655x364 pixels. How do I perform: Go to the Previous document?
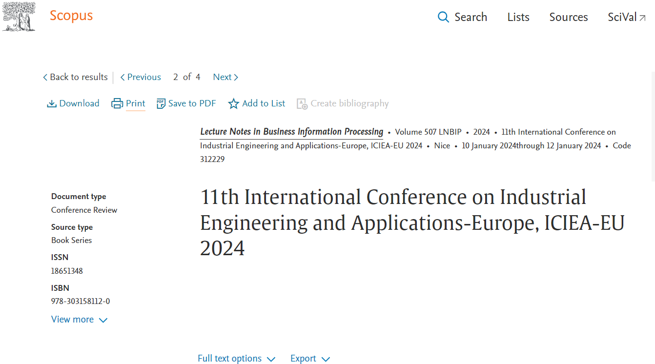tap(141, 77)
